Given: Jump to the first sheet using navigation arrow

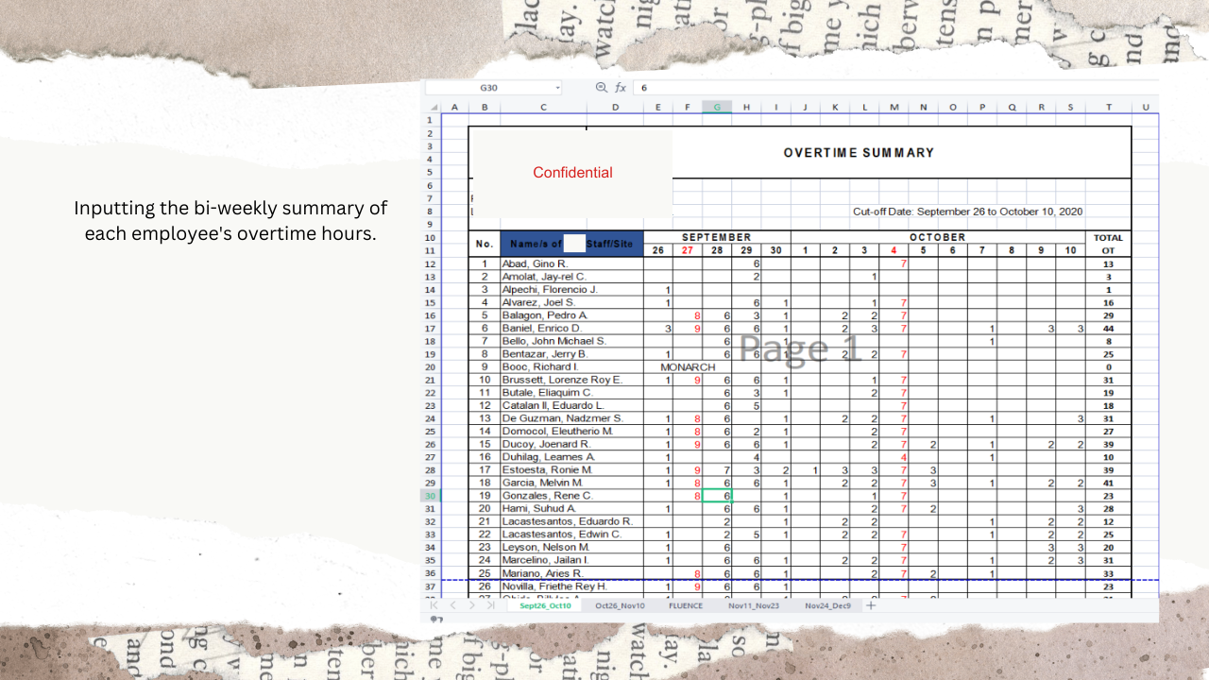Looking at the screenshot, I should (434, 605).
